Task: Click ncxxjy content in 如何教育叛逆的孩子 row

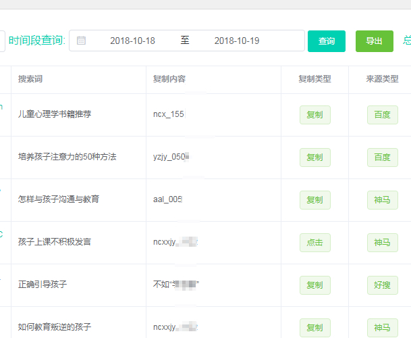Action: [175, 327]
